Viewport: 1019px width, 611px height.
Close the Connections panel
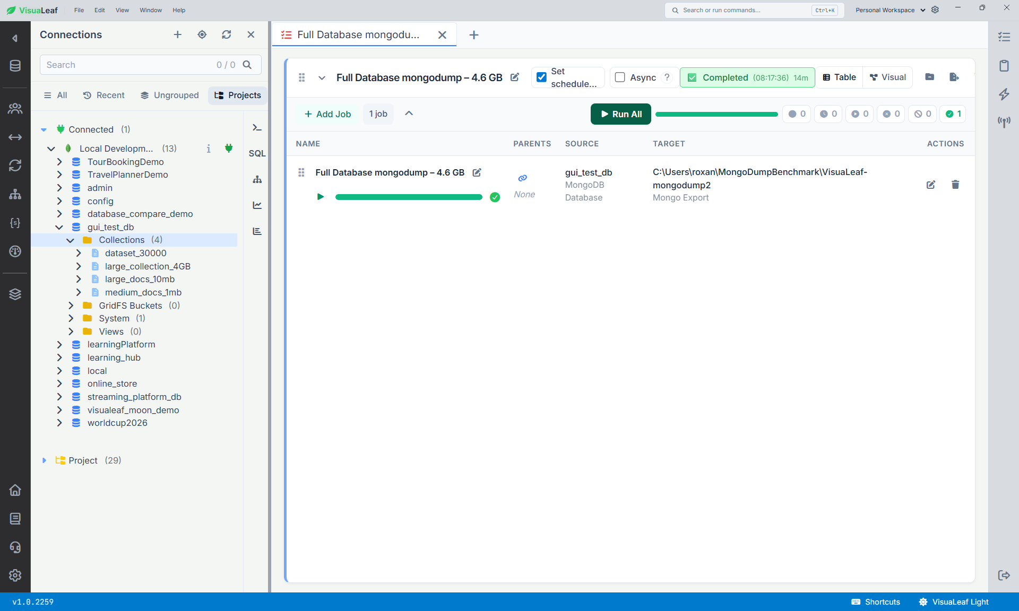point(251,34)
